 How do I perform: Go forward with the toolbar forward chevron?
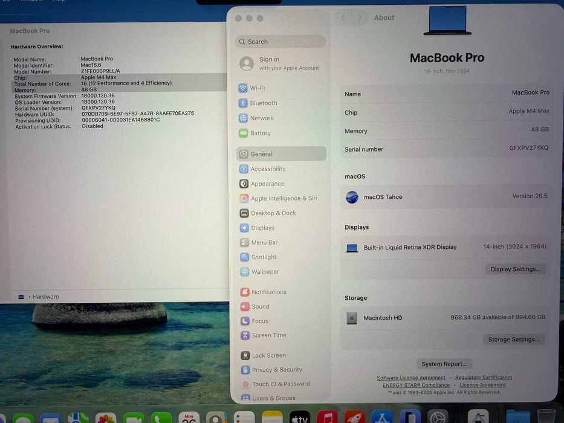point(359,18)
